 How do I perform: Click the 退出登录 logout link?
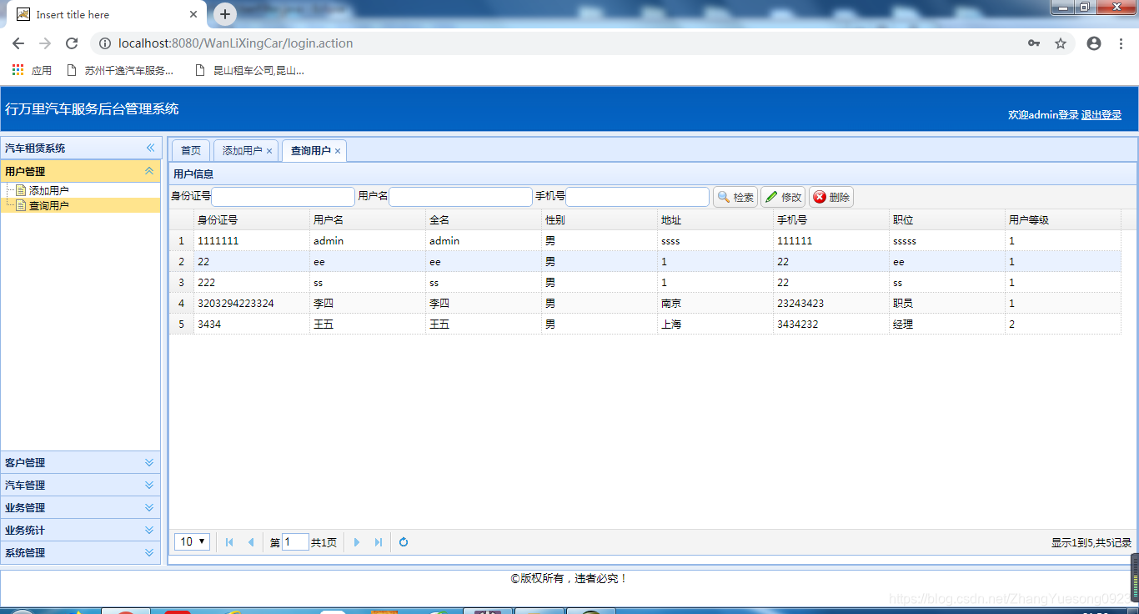[x=1101, y=115]
